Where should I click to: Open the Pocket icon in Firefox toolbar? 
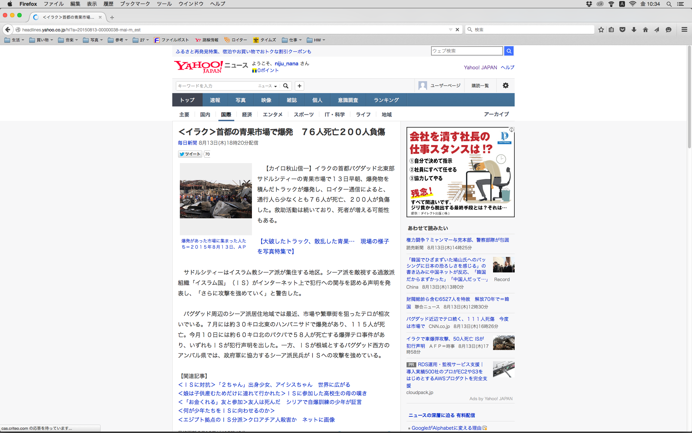click(622, 30)
